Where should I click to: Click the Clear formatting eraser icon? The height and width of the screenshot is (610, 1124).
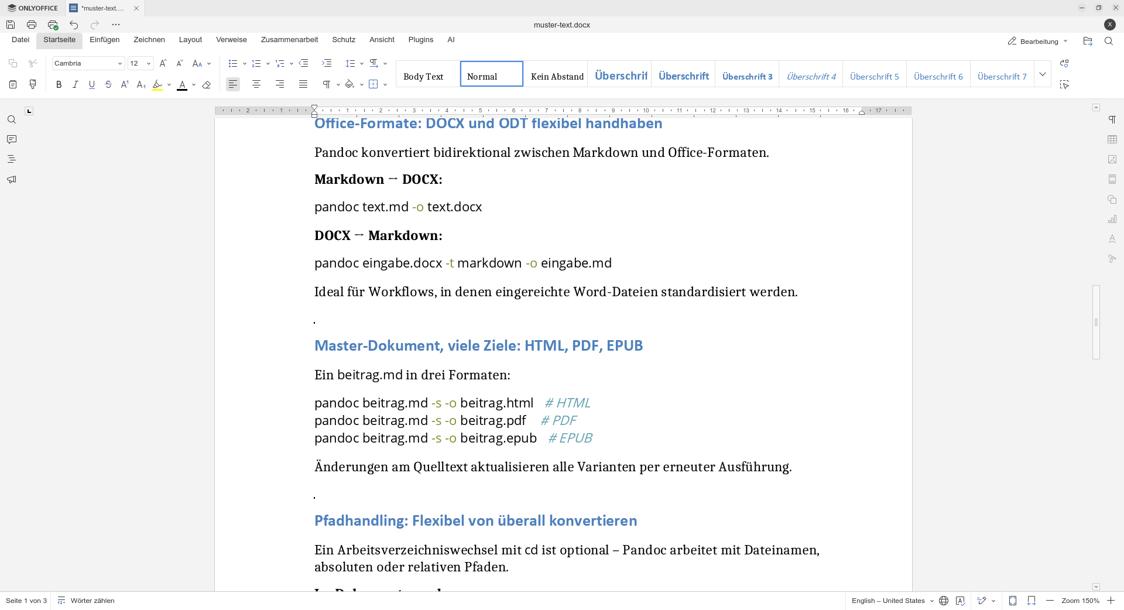(x=206, y=84)
